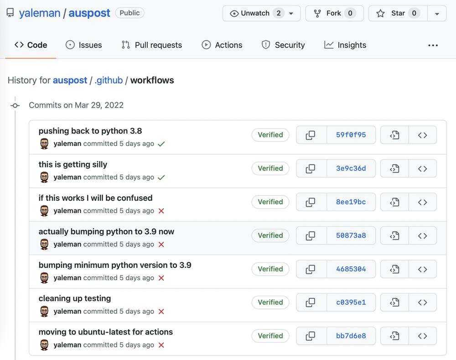Image resolution: width=456 pixels, height=360 pixels.
Task: View file at commit 50873a8
Action: coord(394,236)
